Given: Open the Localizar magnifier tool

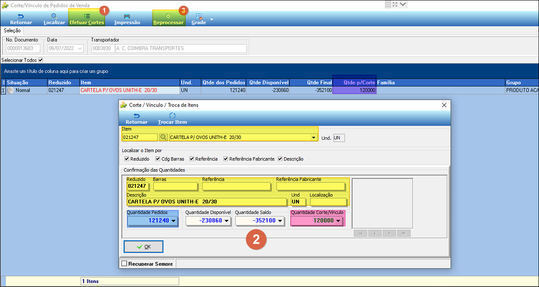Looking at the screenshot, I should coord(54,16).
